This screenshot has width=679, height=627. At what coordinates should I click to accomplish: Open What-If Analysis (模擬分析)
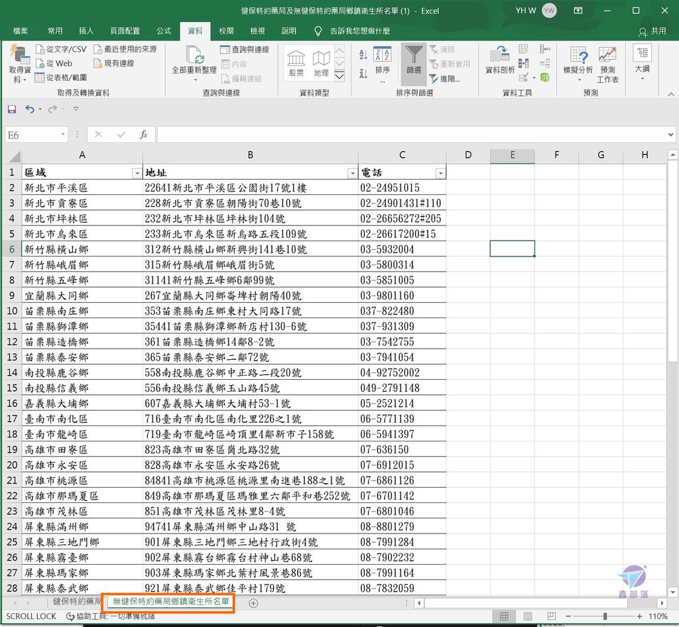pos(578,63)
